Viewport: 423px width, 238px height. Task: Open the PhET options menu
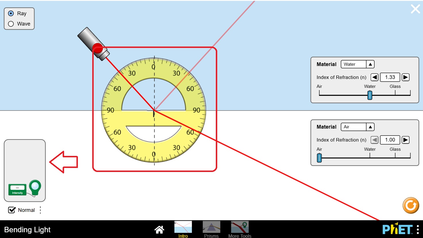[x=418, y=229]
